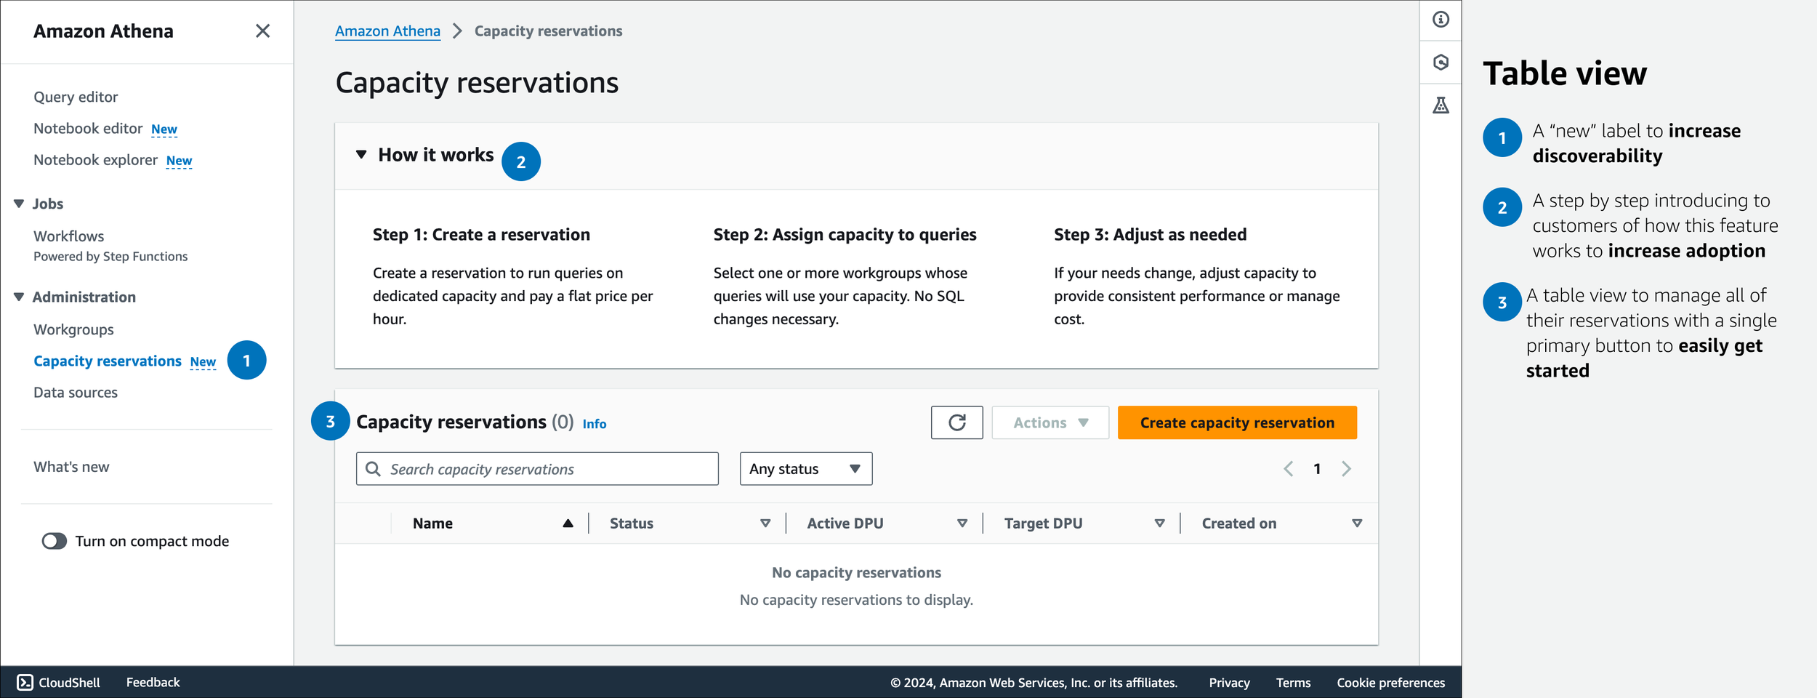Sort table by Status column arrow

pyautogui.click(x=765, y=523)
